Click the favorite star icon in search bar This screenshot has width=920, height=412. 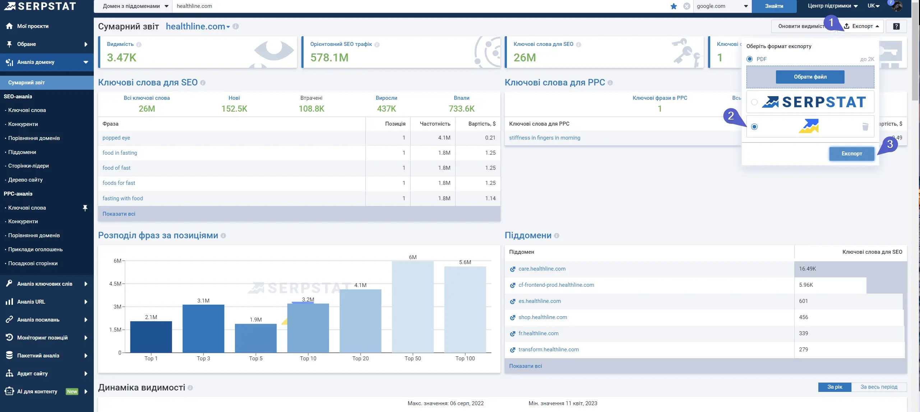pyautogui.click(x=674, y=6)
